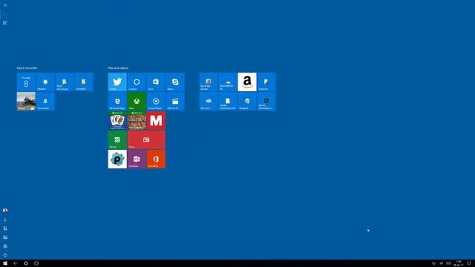
Task: Open the Paul's Documents folder tile
Action: (x=65, y=82)
